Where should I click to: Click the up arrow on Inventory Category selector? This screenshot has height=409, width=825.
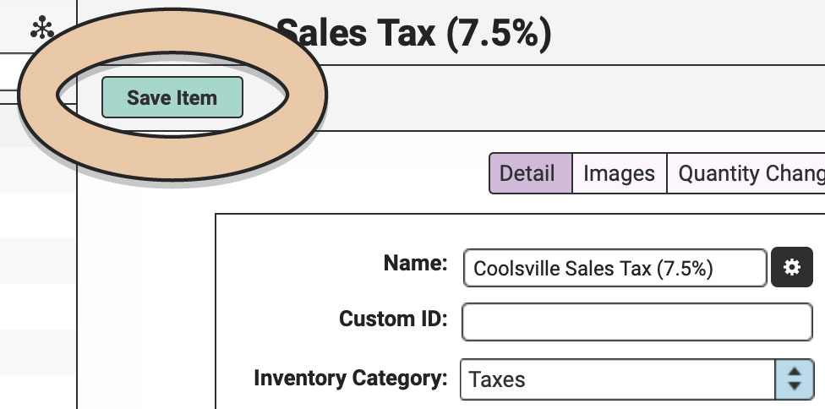click(794, 372)
